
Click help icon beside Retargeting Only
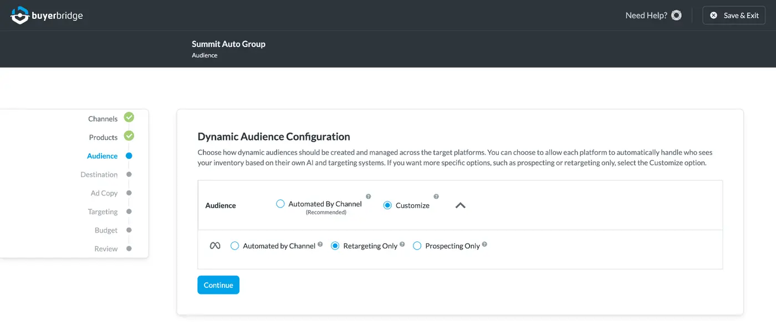pos(402,244)
